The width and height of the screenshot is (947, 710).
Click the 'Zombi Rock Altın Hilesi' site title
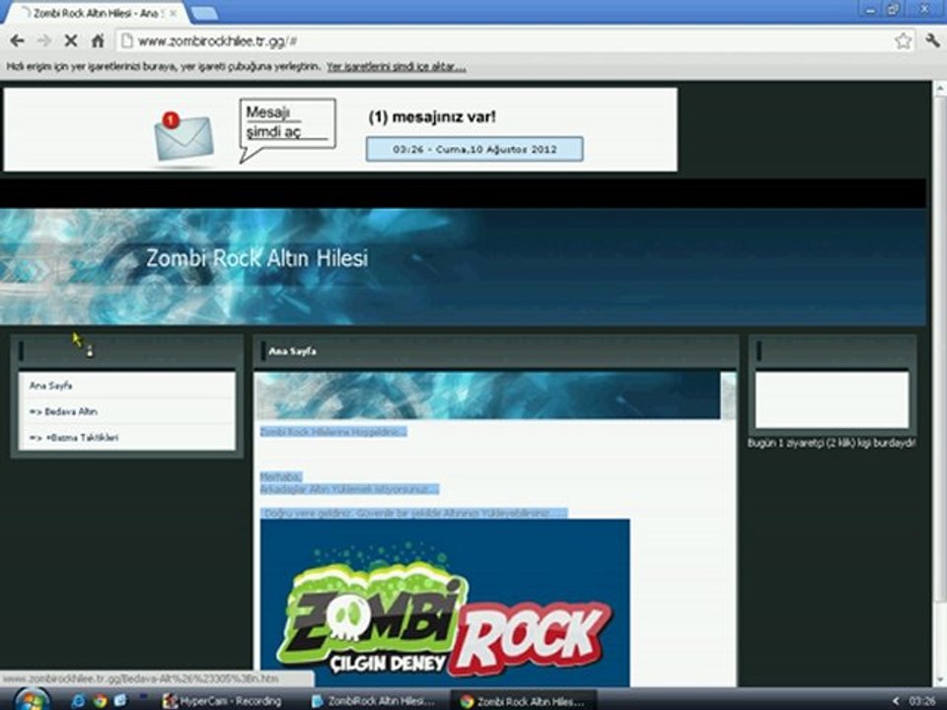pyautogui.click(x=256, y=258)
